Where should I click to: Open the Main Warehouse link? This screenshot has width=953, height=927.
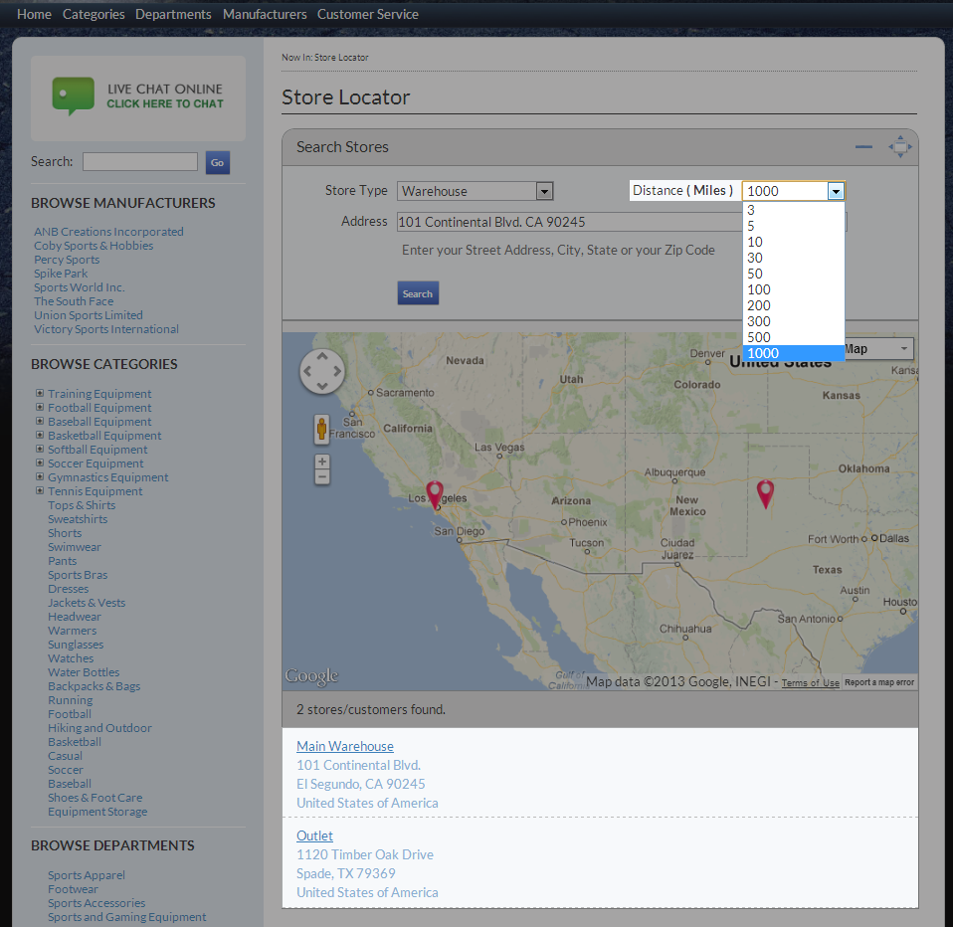[345, 746]
